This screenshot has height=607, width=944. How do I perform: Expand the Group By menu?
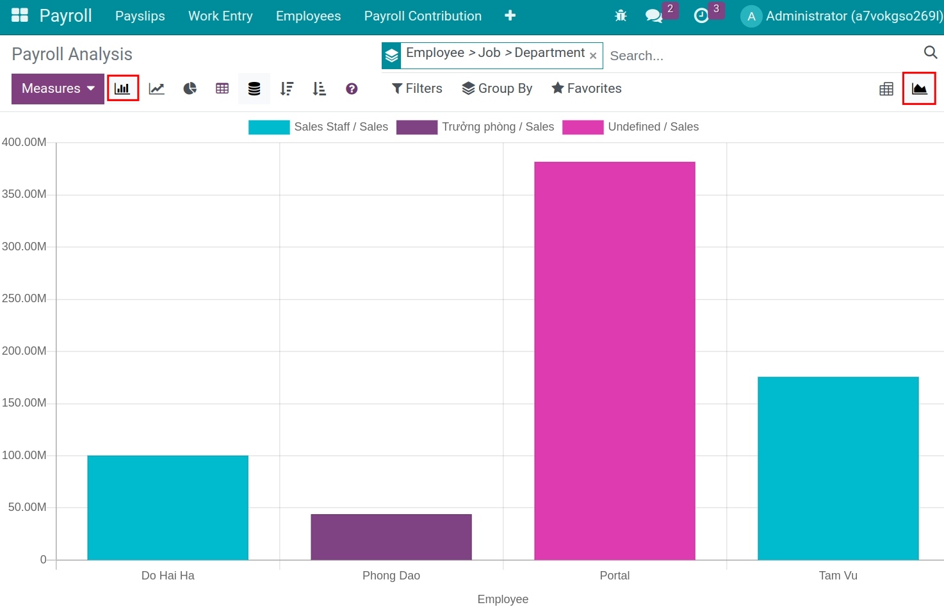click(497, 88)
